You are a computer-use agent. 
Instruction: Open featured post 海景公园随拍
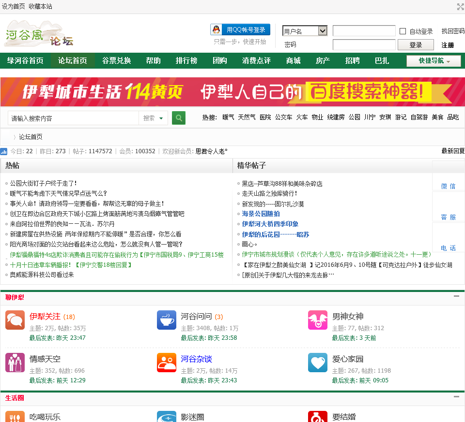pyautogui.click(x=261, y=214)
